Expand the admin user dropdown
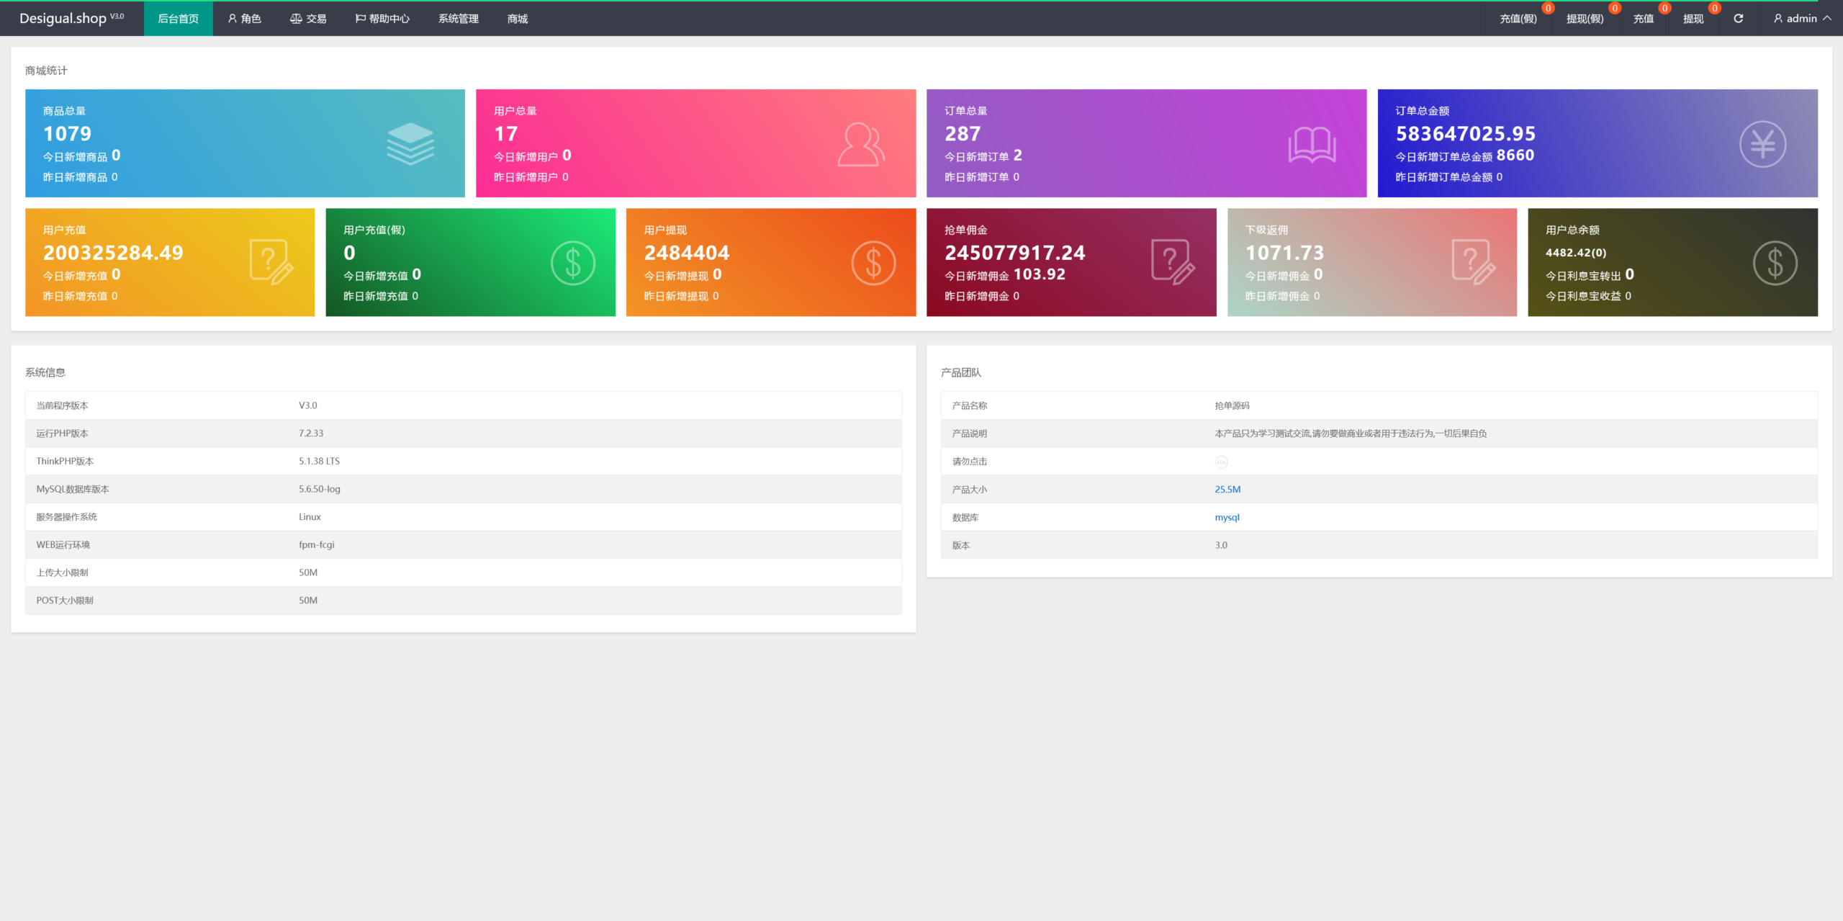Viewport: 1843px width, 921px height. coord(1802,19)
